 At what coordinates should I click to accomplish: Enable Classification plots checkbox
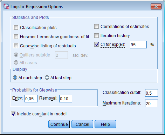click(x=16, y=28)
